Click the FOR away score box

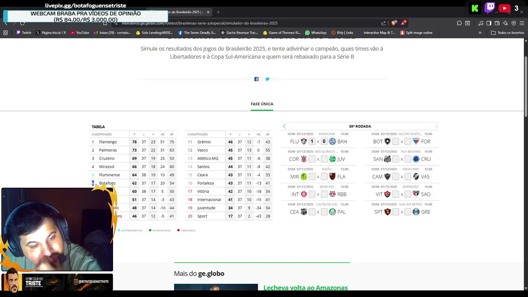coord(408,141)
